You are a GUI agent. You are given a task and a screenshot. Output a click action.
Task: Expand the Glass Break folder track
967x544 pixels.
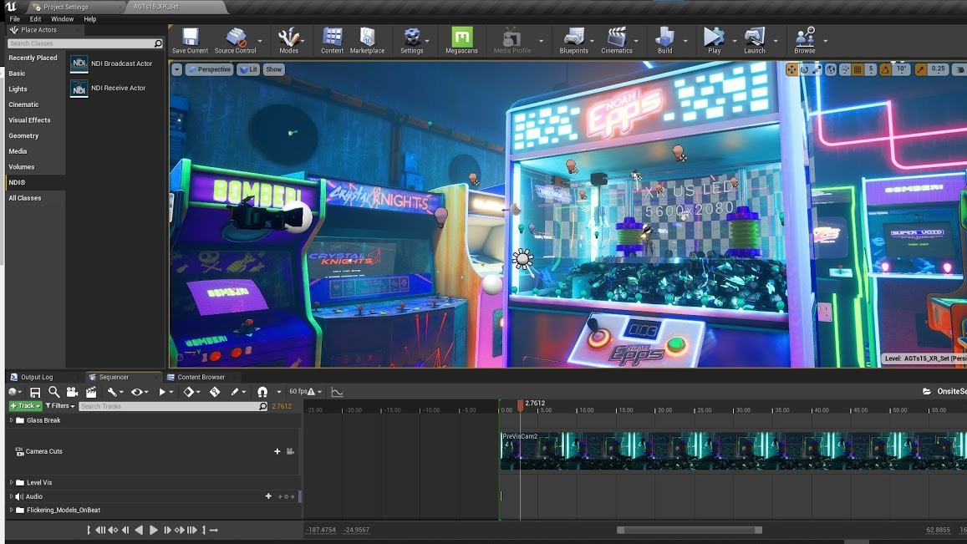pos(11,420)
